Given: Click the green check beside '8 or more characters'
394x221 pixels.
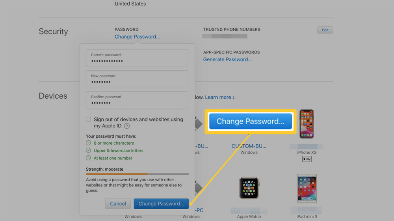Looking at the screenshot, I should point(89,143).
